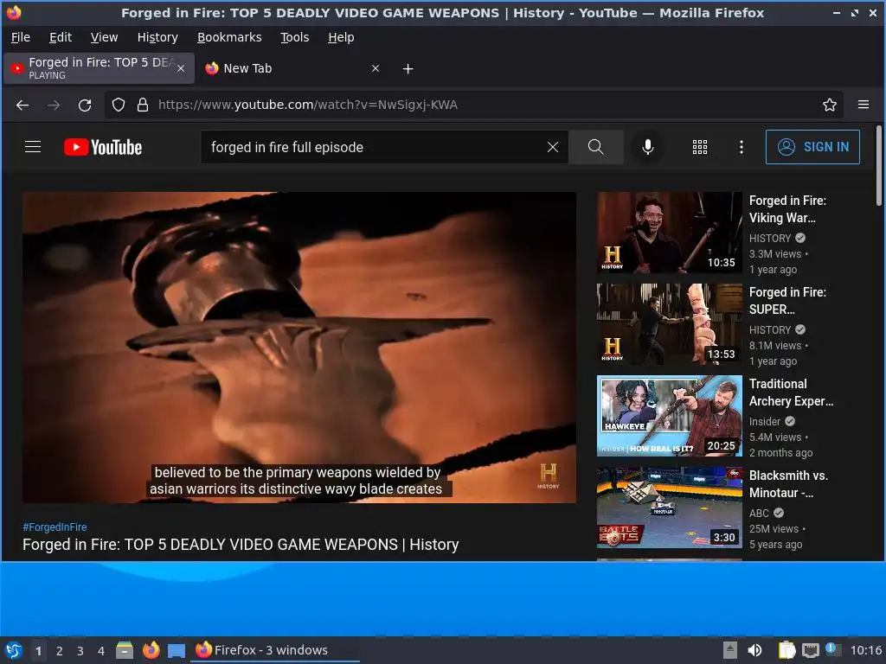Open Traditional Archery Exper... title

point(791,393)
